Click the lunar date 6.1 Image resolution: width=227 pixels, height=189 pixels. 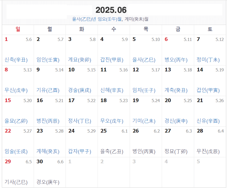pos(125,131)
